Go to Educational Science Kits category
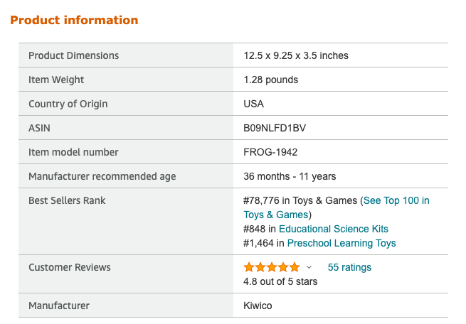Screen dimensions: 466x324 (334, 229)
